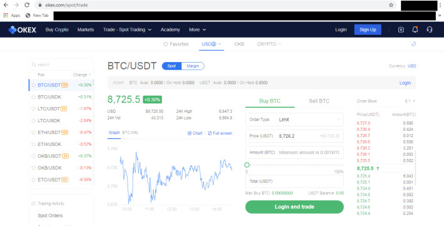This screenshot has height=226, width=444.
Task: Select the ETC/USDT pair row
Action: (x=61, y=180)
